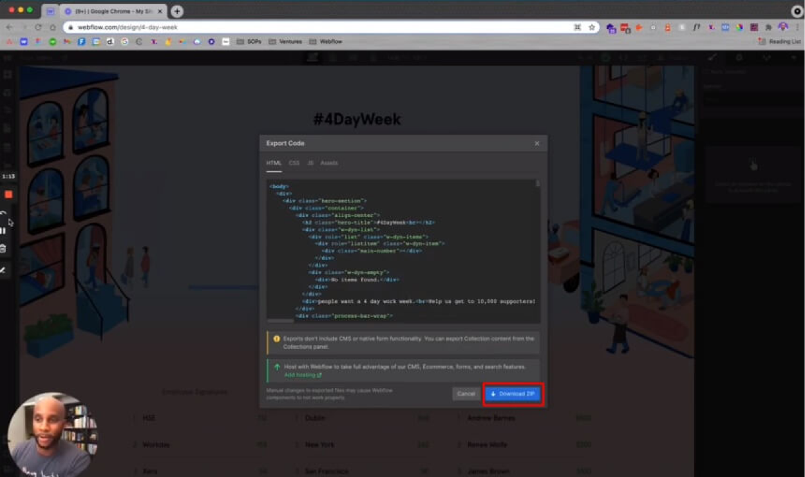
Task: Click the presenter webcam bubble
Action: [x=53, y=435]
